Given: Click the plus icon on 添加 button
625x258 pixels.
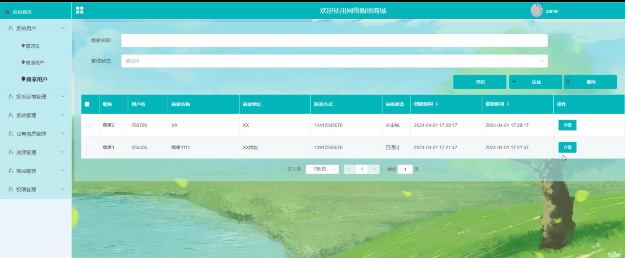Looking at the screenshot, I should pyautogui.click(x=514, y=82).
